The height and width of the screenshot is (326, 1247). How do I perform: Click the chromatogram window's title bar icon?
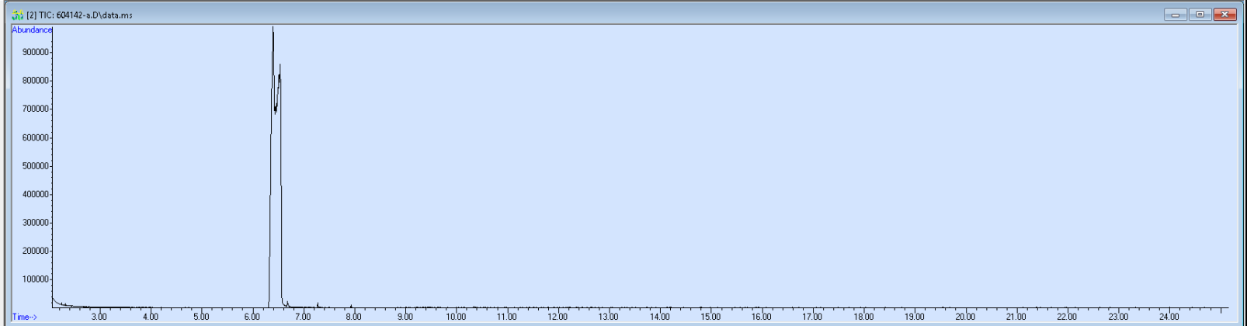pos(17,15)
